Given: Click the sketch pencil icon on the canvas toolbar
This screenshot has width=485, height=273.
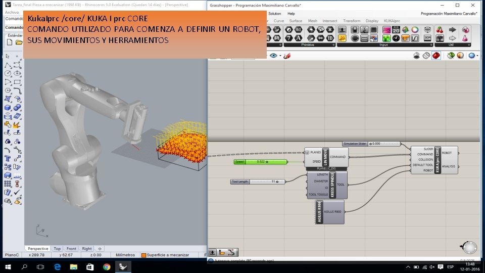Looking at the screenshot, I should click(287, 56).
